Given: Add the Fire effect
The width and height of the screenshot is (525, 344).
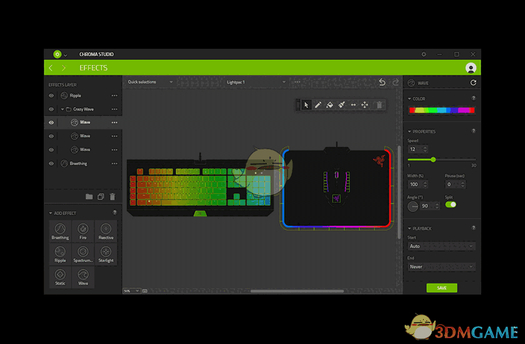Looking at the screenshot, I should pos(83,231).
